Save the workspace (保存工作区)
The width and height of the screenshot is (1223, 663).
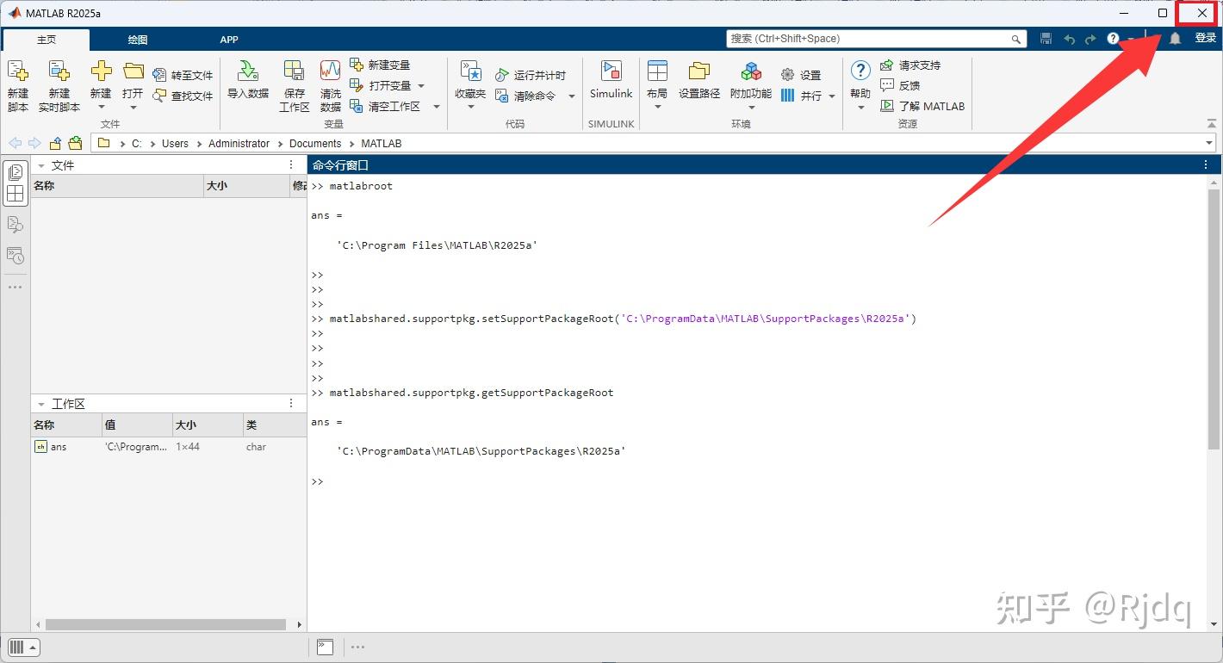pos(293,84)
